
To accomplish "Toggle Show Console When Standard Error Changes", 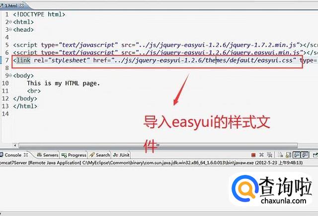I will tap(305, 155).
